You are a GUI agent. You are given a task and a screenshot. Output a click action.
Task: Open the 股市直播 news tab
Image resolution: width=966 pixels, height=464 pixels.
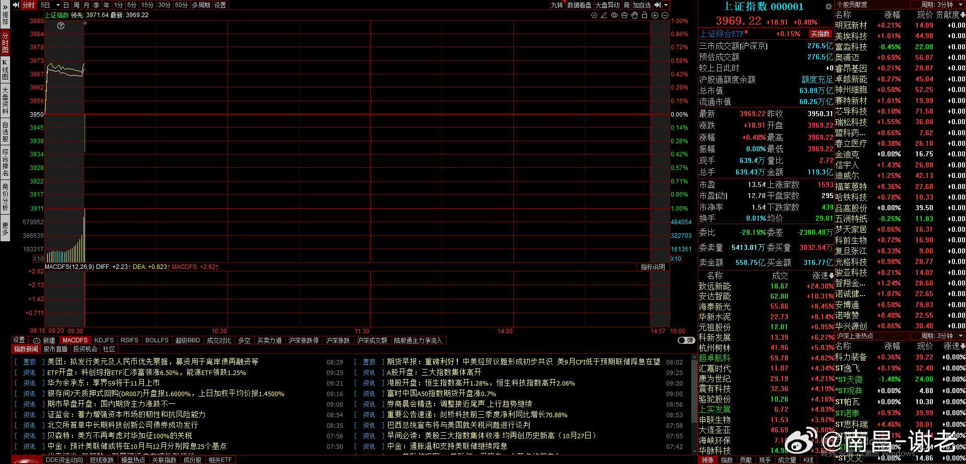click(55, 349)
